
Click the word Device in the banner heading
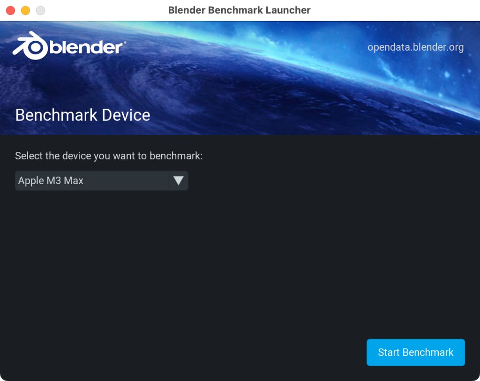(126, 115)
